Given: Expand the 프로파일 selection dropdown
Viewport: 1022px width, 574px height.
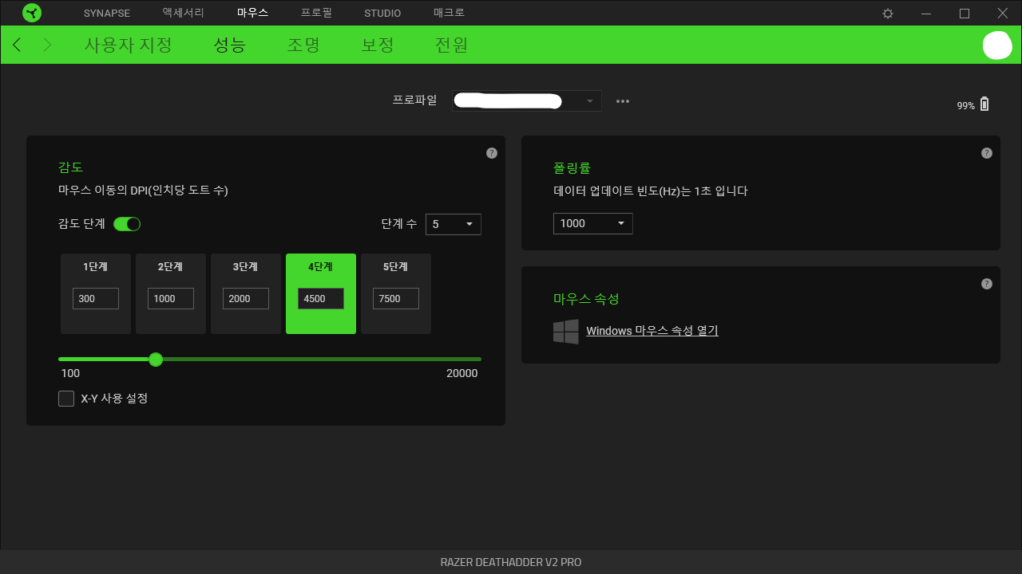Looking at the screenshot, I should pos(527,100).
